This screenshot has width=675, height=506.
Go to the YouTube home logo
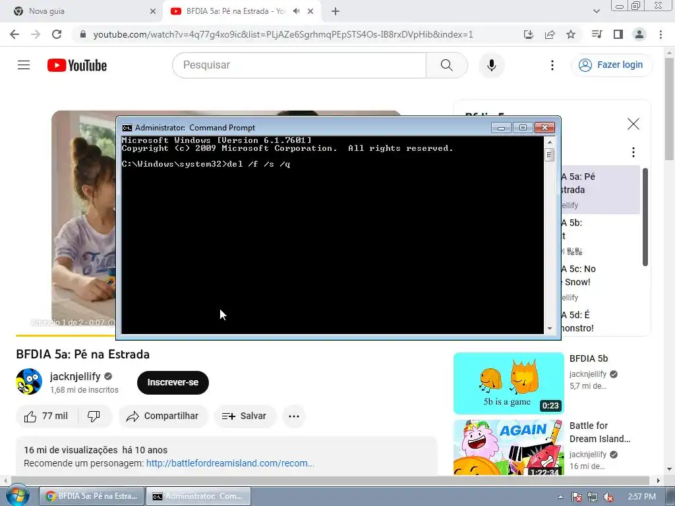pyautogui.click(x=77, y=65)
